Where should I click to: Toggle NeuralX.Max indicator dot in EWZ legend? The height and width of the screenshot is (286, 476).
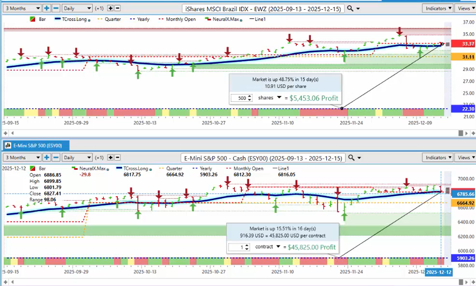point(241,20)
